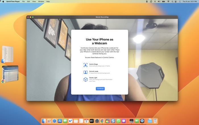Open the volume control in menu bar

point(159,1)
